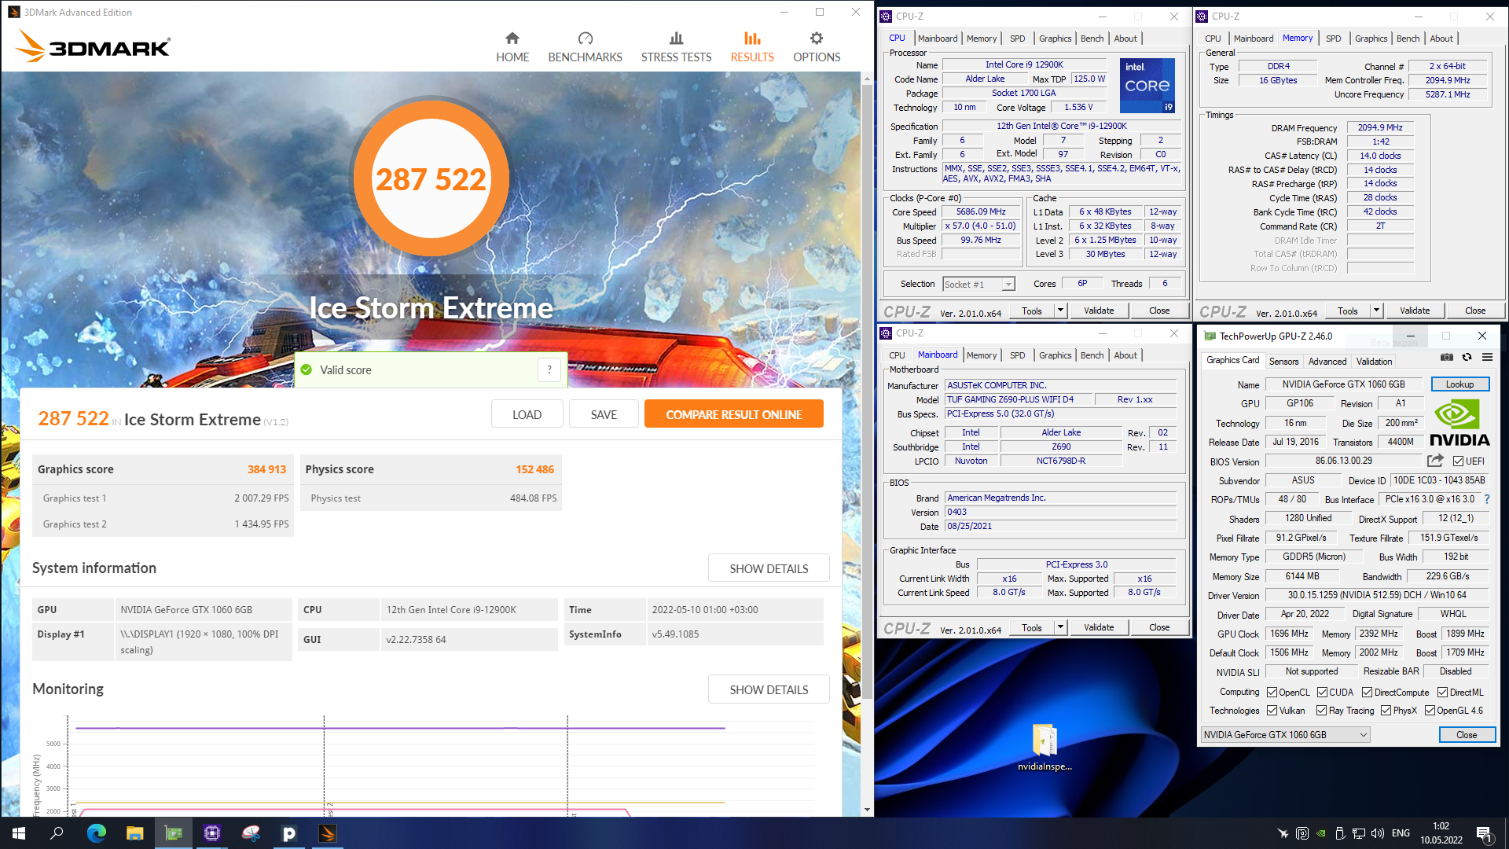Click Close button in GPU-Z
The image size is (1509, 849).
(x=1467, y=735)
